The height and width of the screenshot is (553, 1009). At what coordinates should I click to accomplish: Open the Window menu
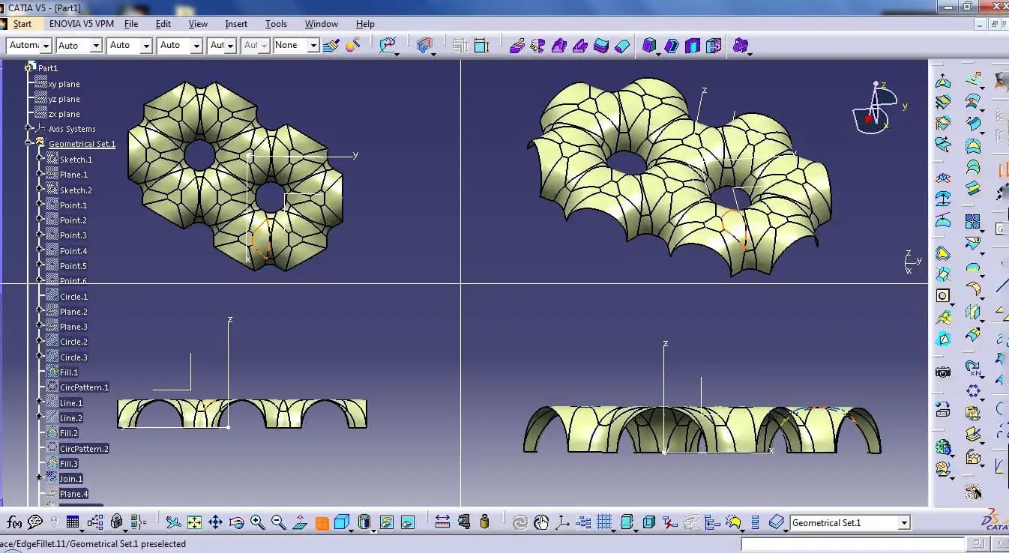[322, 24]
